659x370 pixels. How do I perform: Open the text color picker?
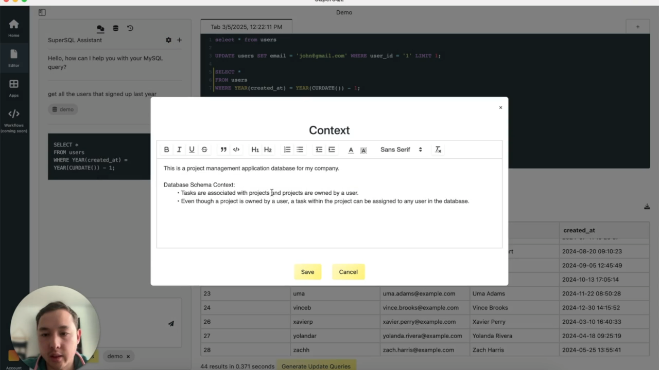(x=351, y=150)
